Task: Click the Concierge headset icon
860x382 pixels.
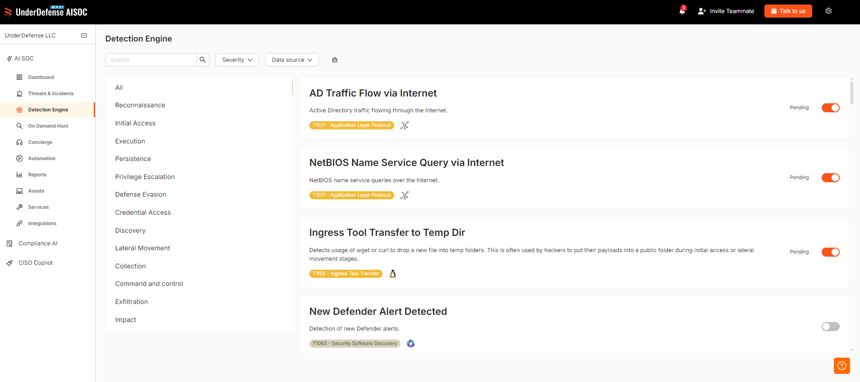Action: [x=19, y=142]
